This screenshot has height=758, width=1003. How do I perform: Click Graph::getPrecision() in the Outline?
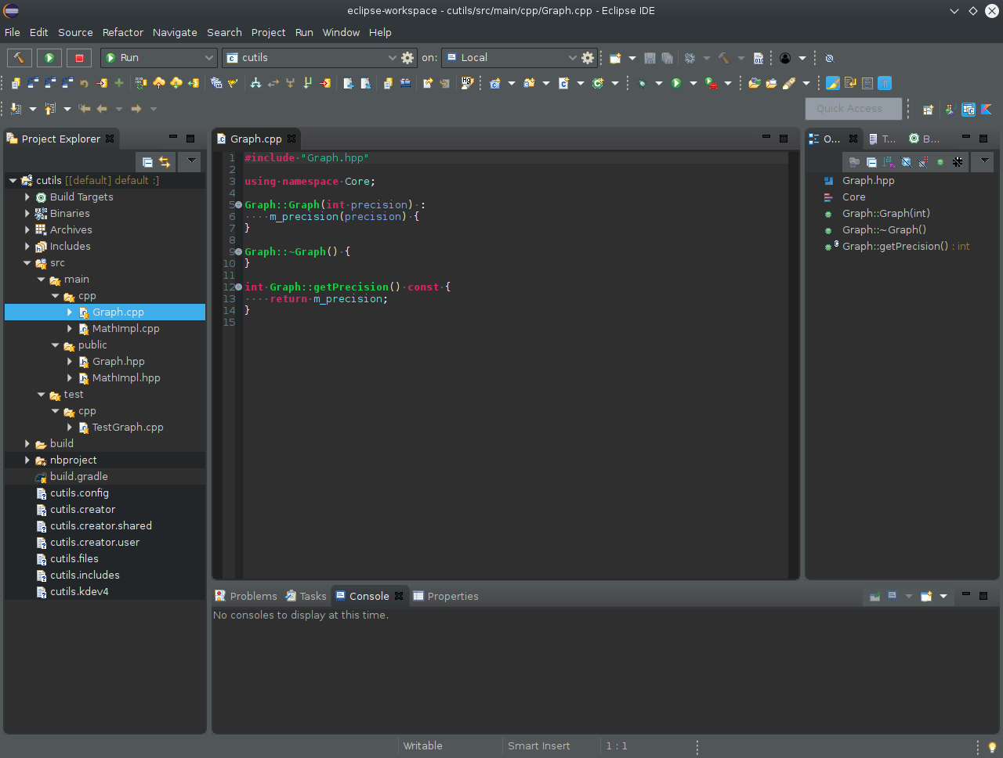(894, 246)
